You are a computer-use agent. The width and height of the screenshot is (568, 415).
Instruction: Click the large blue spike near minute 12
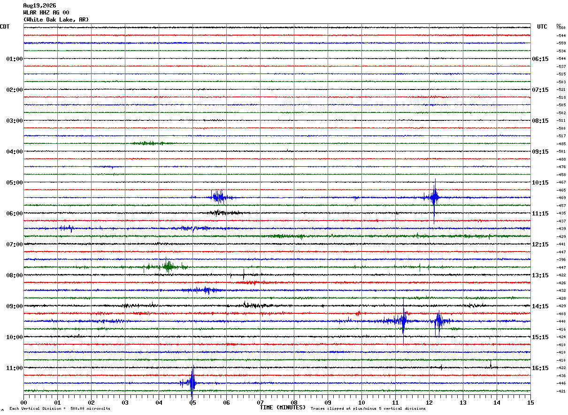point(434,198)
